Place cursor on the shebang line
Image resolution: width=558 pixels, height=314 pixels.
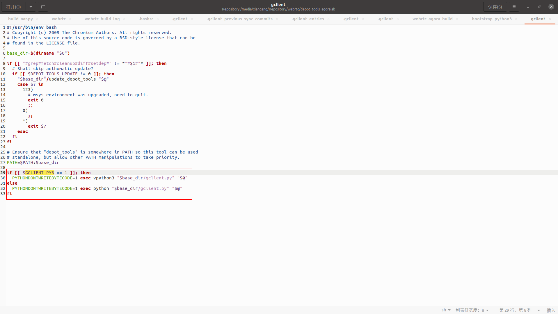coord(32,27)
